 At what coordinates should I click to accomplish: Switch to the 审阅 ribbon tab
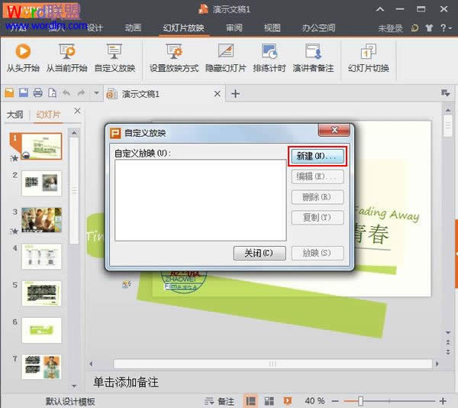point(234,28)
